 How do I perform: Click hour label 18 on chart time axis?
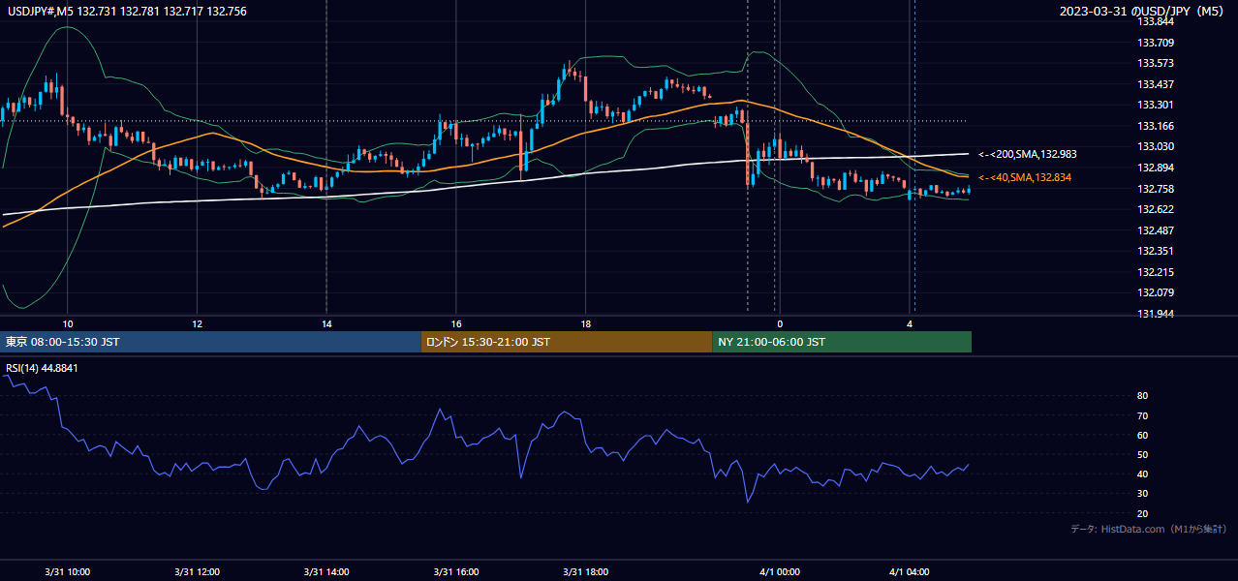pos(586,323)
